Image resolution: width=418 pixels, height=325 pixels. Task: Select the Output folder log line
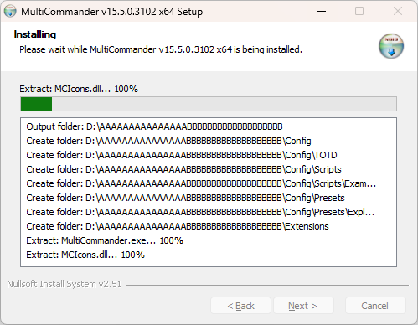click(154, 126)
